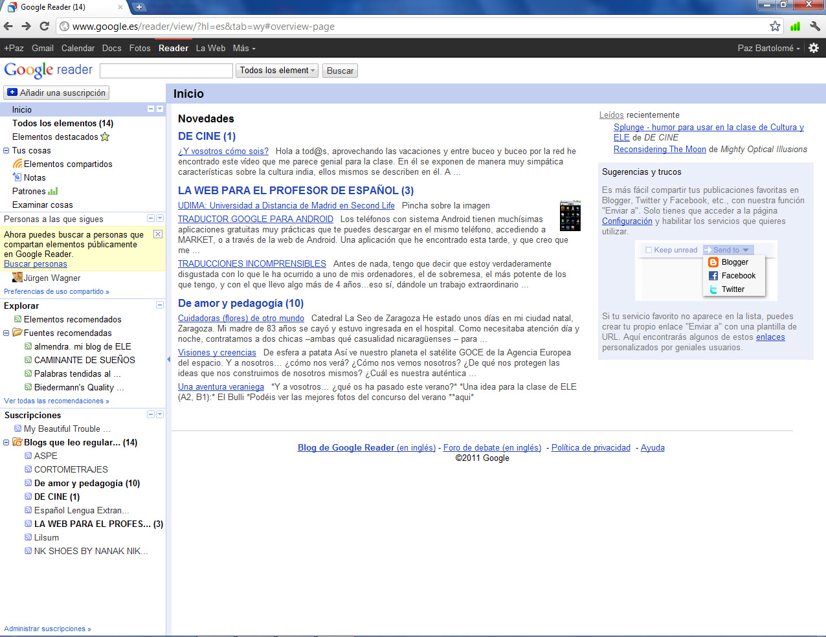
Task: Toggle the Keep unread checkbox
Action: 649,250
